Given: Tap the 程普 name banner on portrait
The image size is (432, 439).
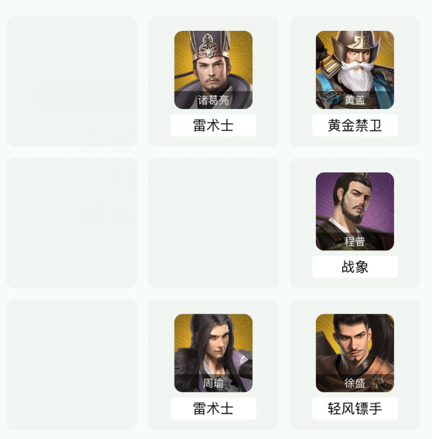Looking at the screenshot, I should (x=355, y=241).
